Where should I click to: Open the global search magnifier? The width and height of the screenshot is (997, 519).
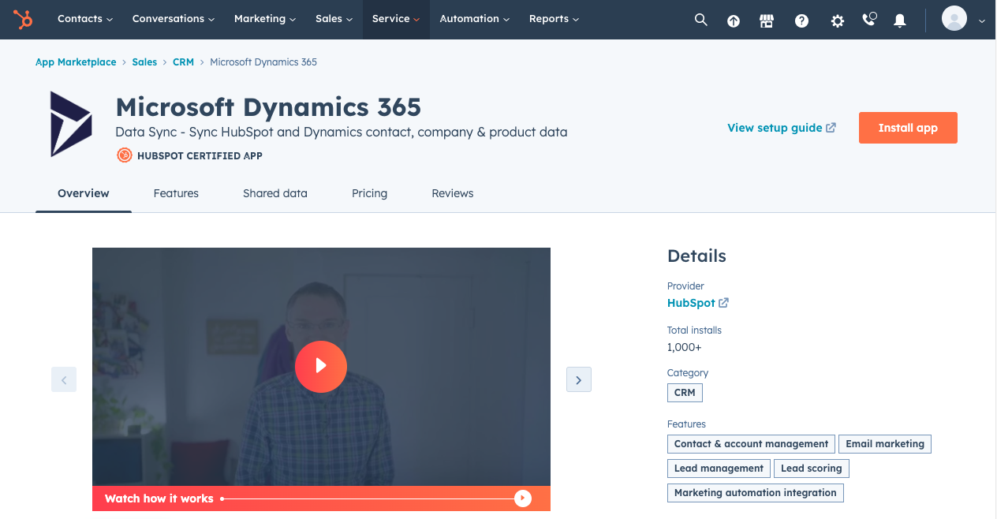700,20
